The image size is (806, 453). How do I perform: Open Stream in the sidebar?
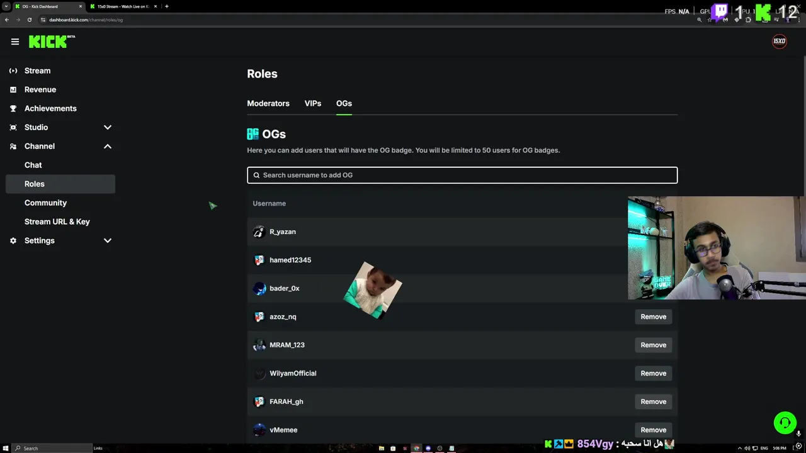(37, 70)
